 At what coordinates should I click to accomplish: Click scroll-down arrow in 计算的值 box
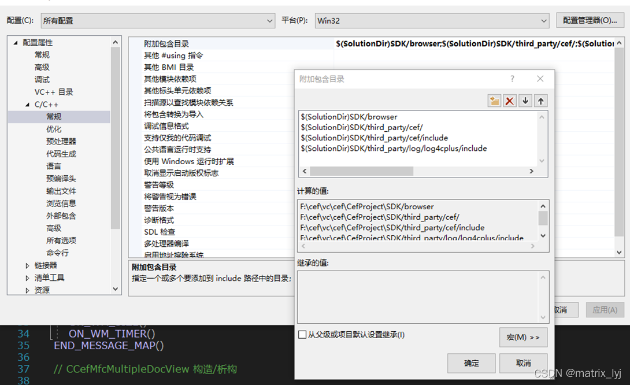pos(543,236)
